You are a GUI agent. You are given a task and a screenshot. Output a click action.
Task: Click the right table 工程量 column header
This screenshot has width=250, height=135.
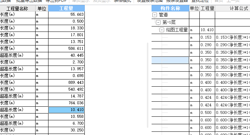[207, 8]
